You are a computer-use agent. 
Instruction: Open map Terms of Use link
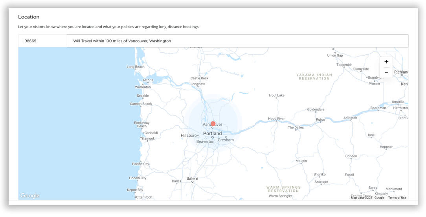pyautogui.click(x=397, y=198)
